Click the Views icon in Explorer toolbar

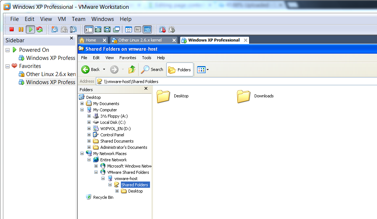coord(201,70)
